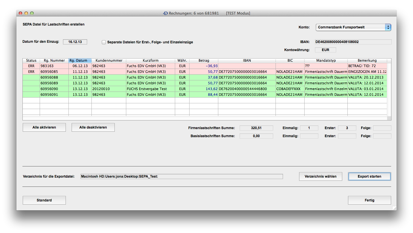Start export with Export starten
This screenshot has width=413, height=233.
coord(369,176)
